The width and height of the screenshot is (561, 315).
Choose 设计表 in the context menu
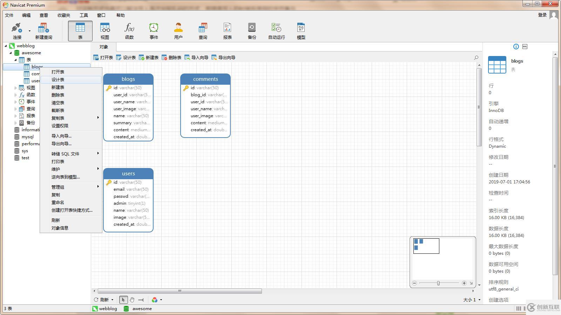pyautogui.click(x=58, y=80)
